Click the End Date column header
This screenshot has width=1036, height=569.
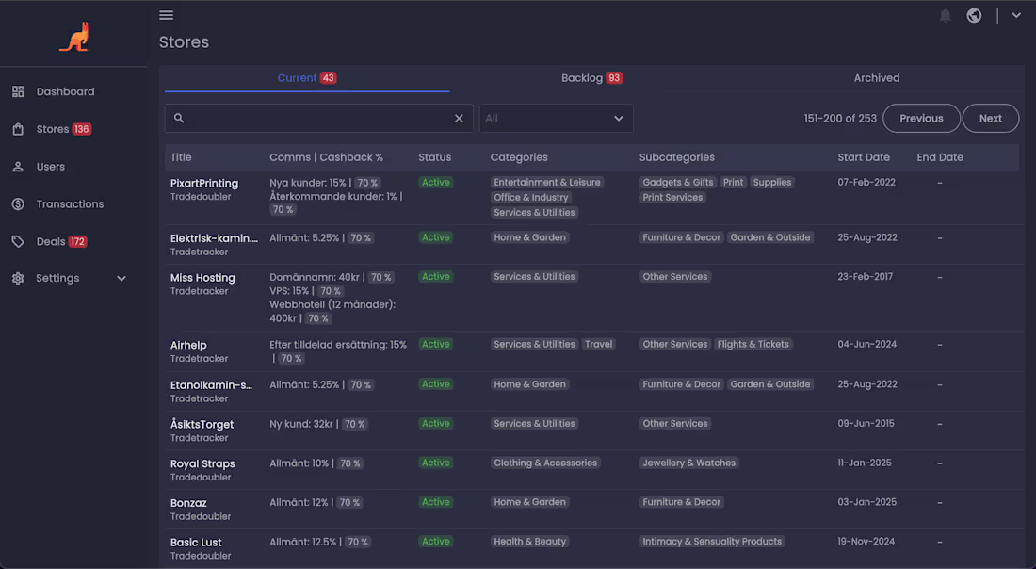[x=940, y=157]
